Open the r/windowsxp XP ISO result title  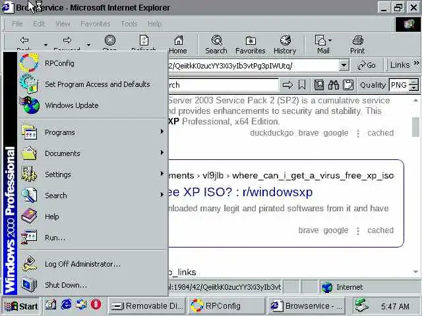point(240,192)
